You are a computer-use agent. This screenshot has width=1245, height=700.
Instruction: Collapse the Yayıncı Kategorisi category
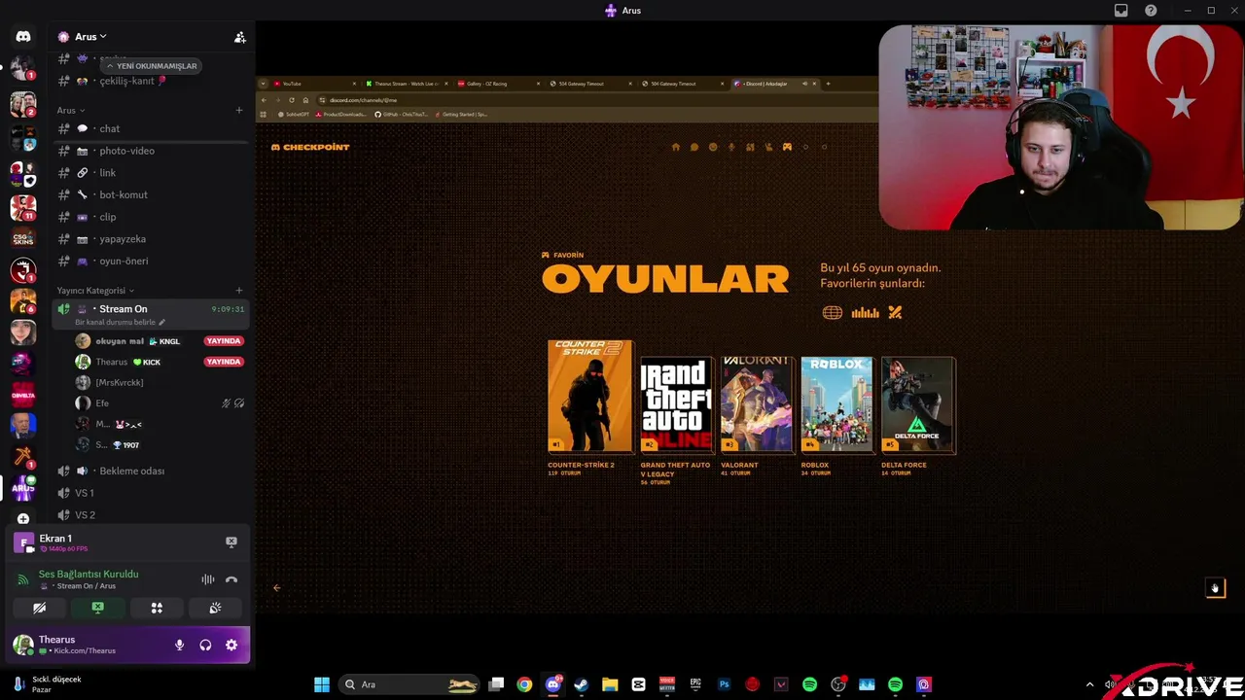point(95,290)
